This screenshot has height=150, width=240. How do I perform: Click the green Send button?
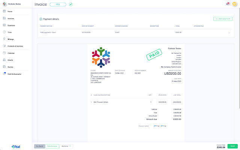coord(232,146)
